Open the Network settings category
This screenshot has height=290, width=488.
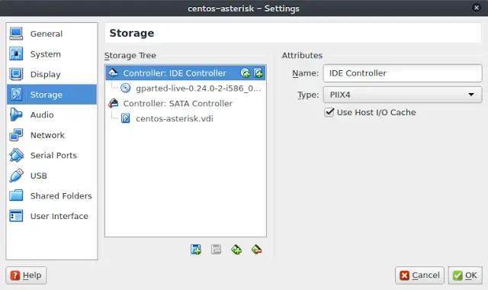(x=52, y=135)
